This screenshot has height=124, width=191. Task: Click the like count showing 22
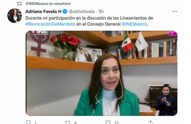coord(117,123)
